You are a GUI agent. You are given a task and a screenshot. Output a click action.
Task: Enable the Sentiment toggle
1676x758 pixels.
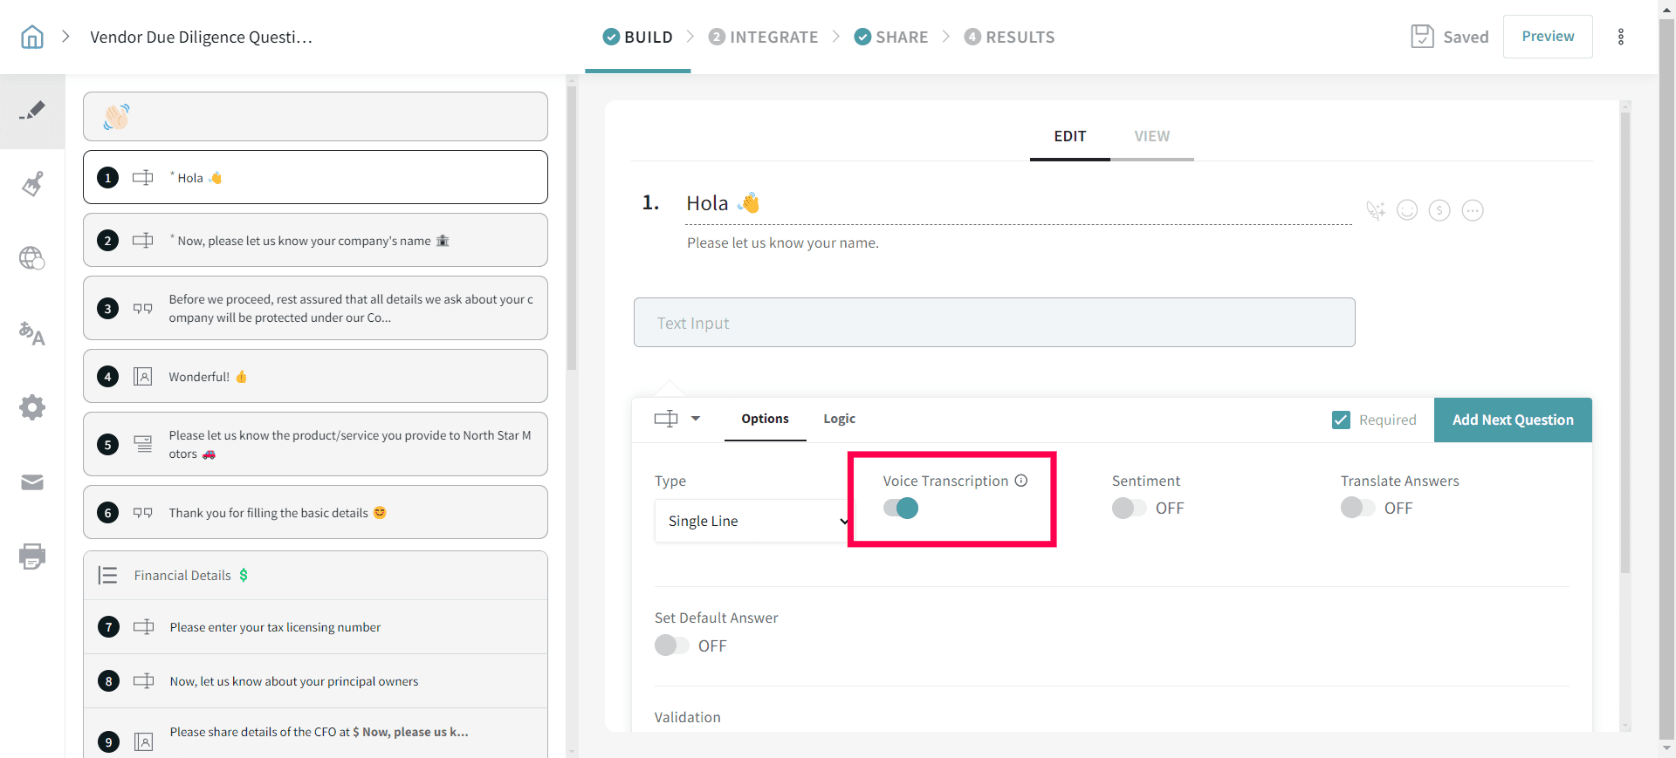pos(1129,509)
